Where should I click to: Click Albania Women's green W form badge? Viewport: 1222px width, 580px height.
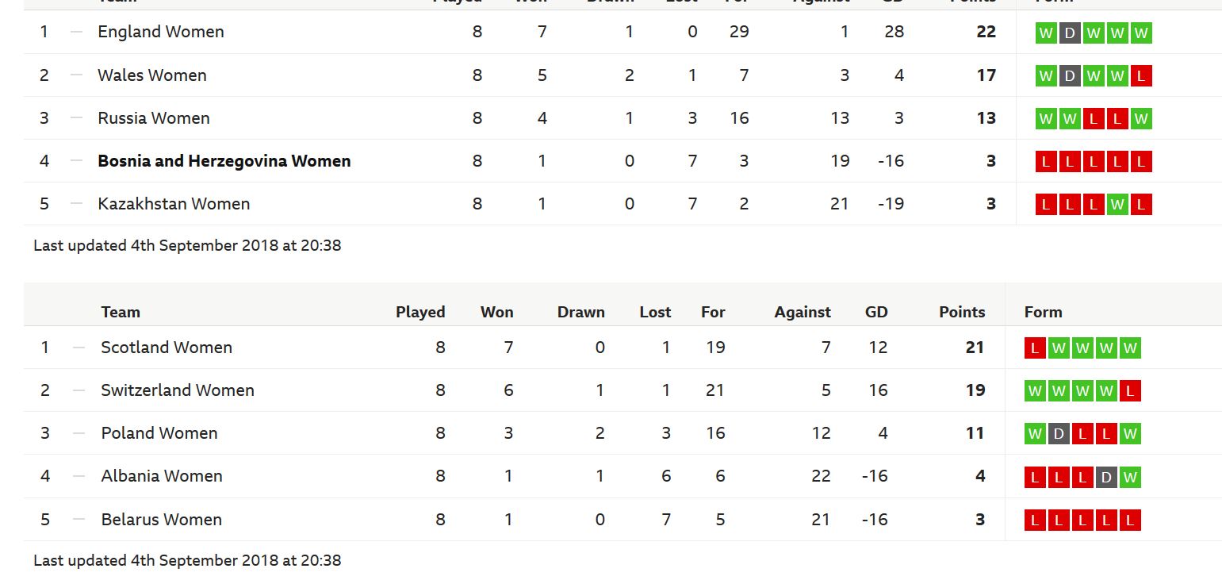(1130, 478)
